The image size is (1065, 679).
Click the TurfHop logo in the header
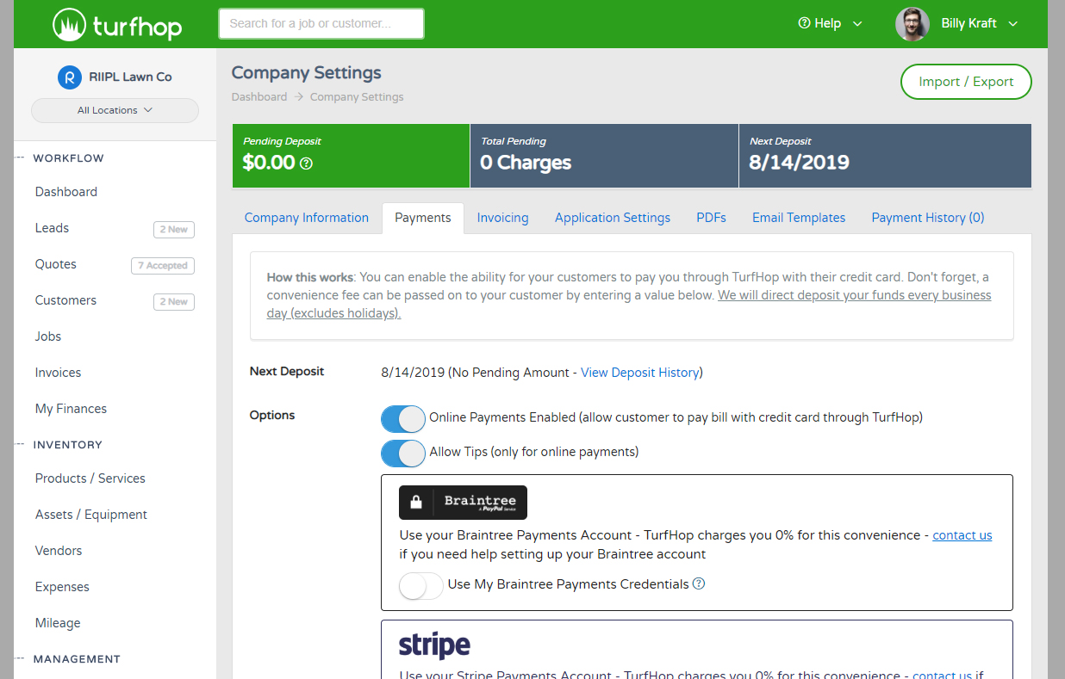pos(116,24)
